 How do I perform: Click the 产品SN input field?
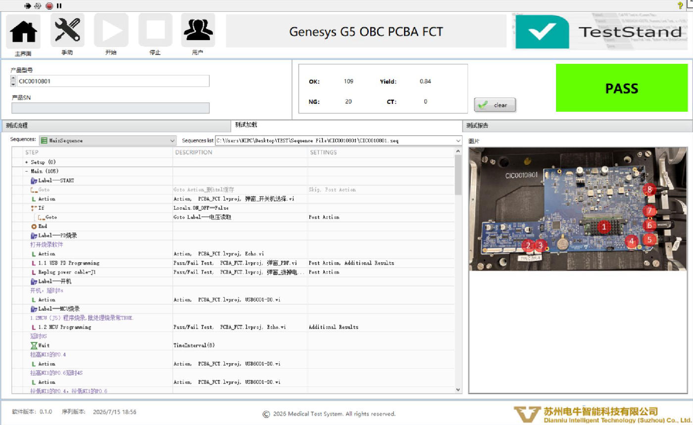(x=110, y=108)
